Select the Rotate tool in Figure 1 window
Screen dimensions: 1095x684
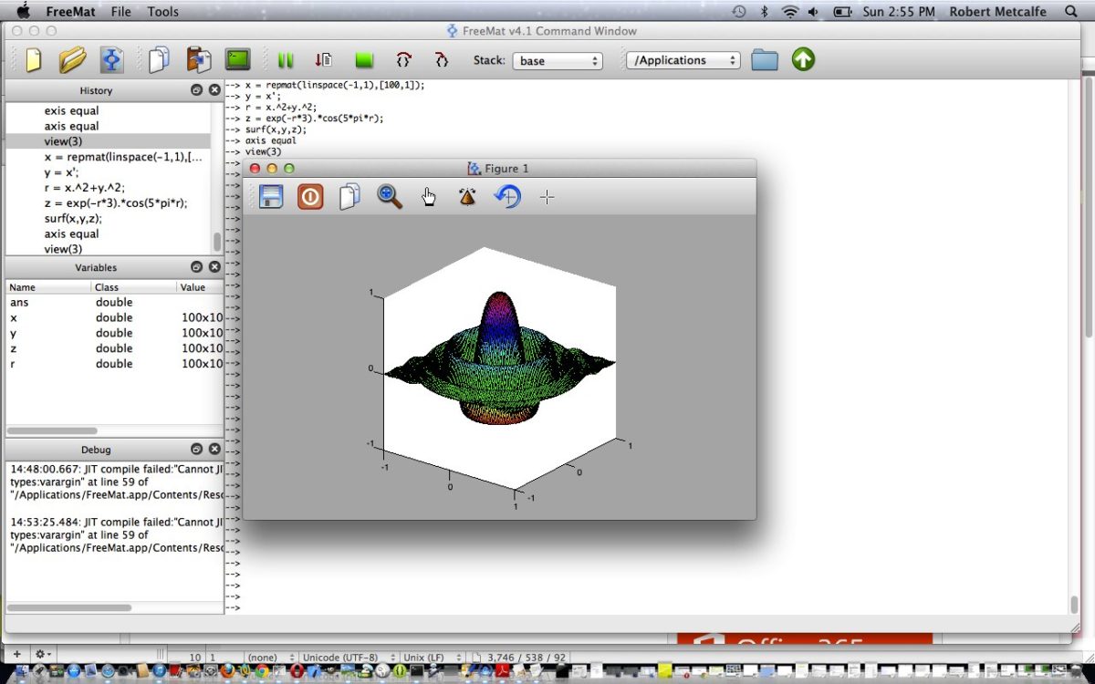(x=467, y=196)
